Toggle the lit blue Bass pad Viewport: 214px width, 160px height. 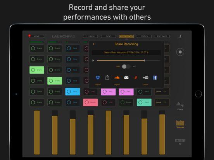click(x=72, y=92)
